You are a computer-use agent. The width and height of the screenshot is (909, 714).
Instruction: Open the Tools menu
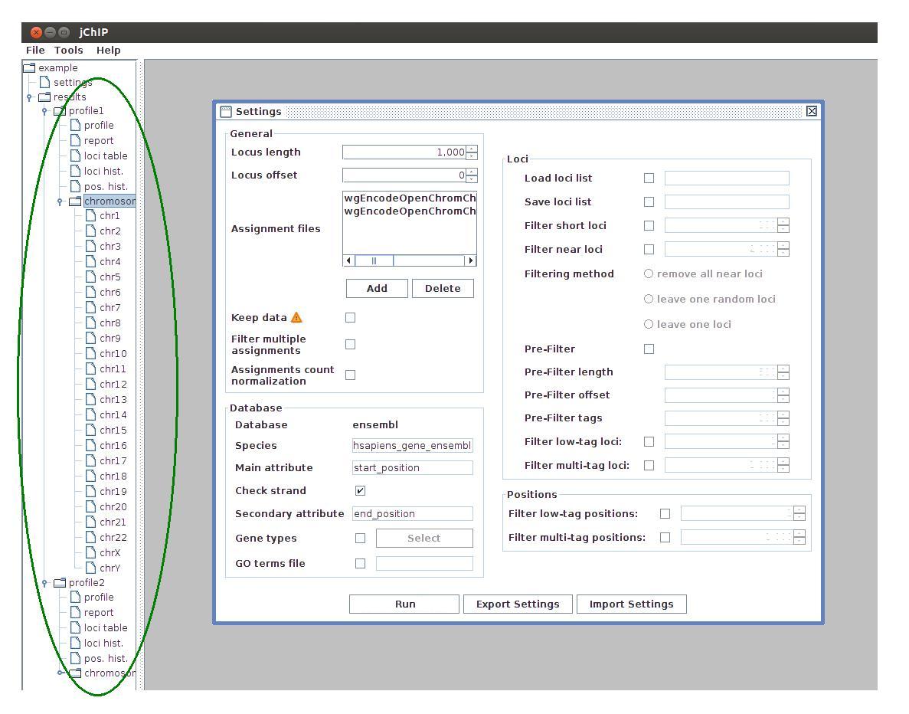click(x=68, y=50)
